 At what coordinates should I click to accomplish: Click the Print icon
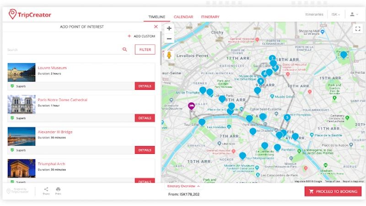[x=58, y=190]
